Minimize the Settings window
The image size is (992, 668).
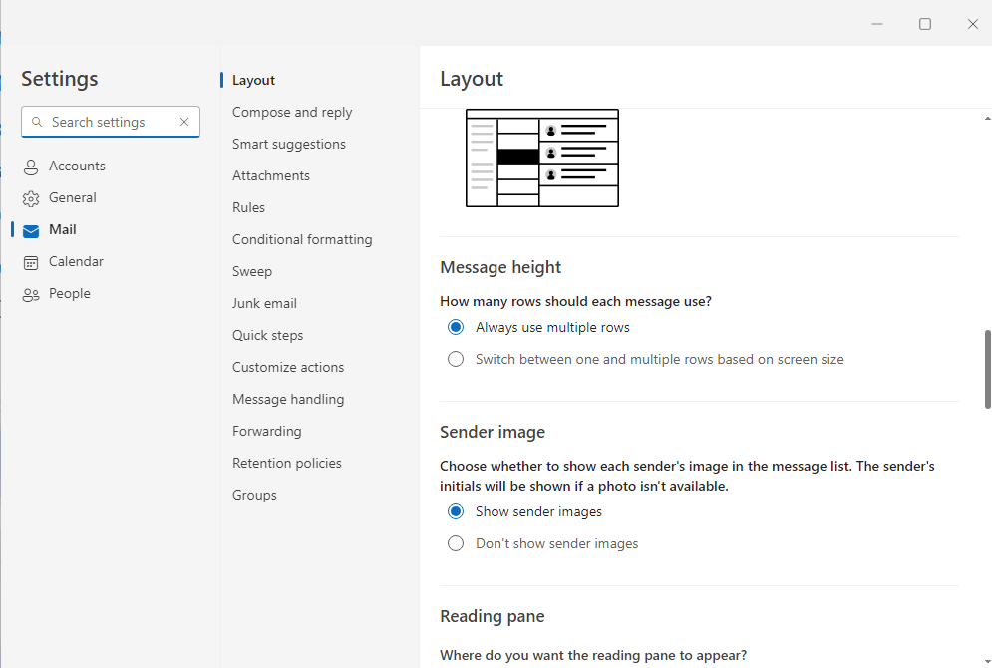877,24
